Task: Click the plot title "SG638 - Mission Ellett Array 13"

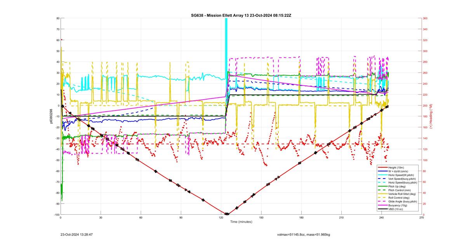Action: point(220,15)
